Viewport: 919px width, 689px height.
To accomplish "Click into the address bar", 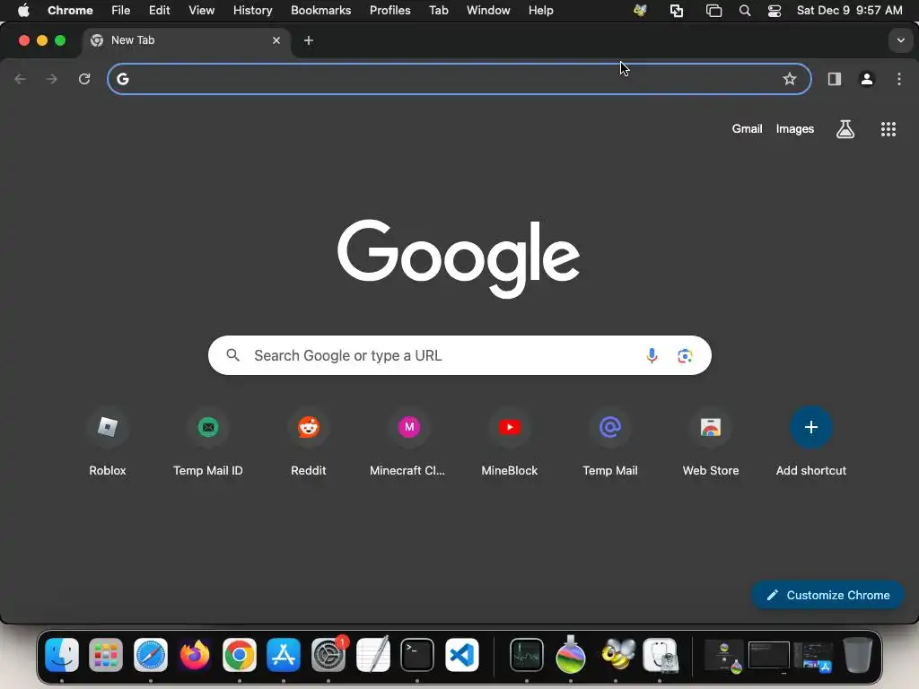I will pyautogui.click(x=459, y=79).
